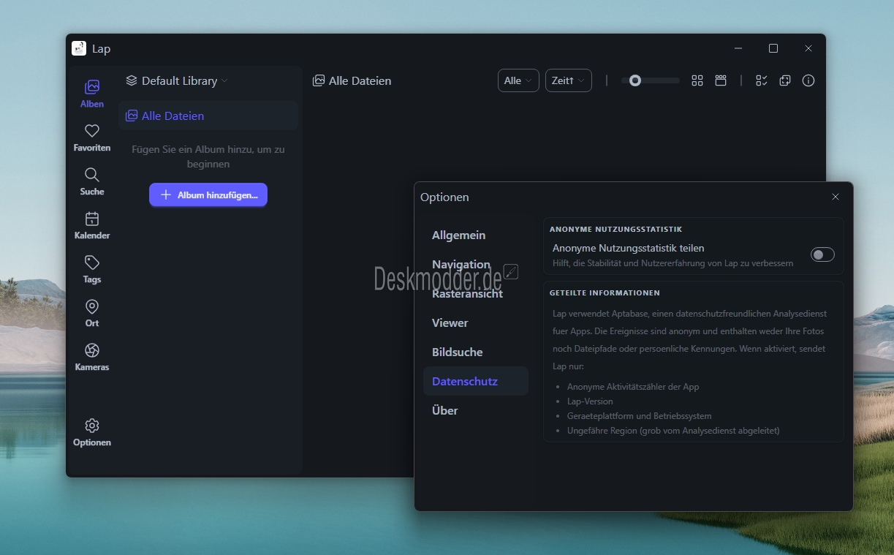Image resolution: width=894 pixels, height=555 pixels.
Task: Select Allgemein in options list
Action: pos(458,235)
